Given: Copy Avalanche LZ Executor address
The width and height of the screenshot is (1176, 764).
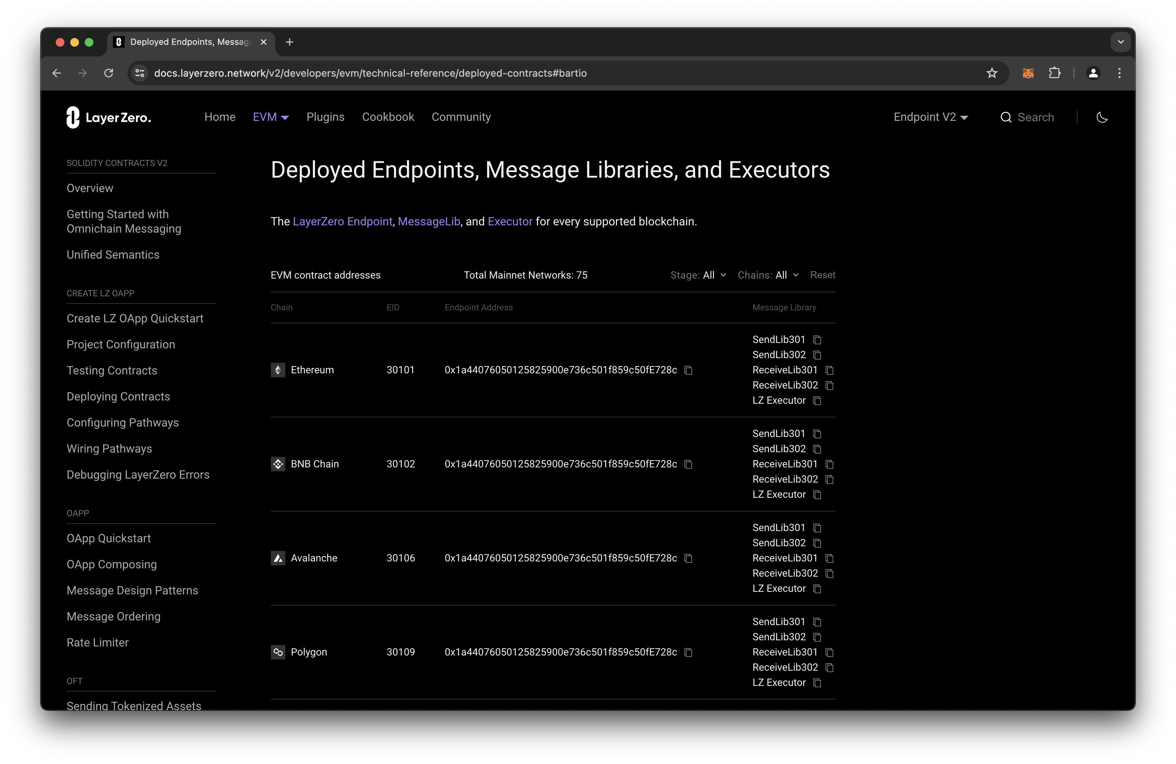Looking at the screenshot, I should pyautogui.click(x=817, y=589).
